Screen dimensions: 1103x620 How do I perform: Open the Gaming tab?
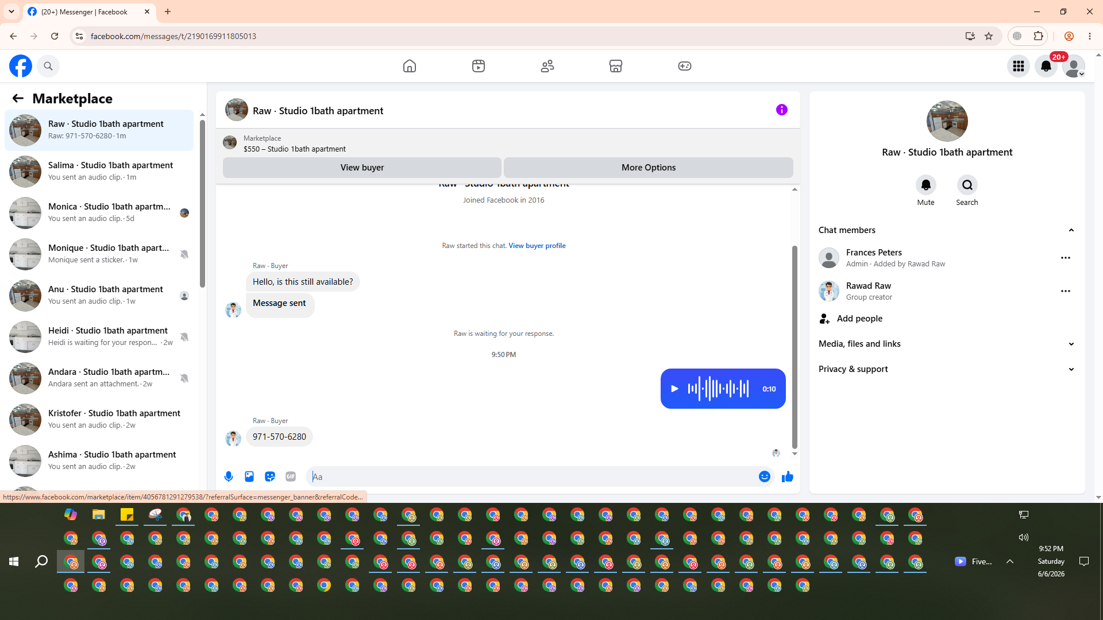[x=685, y=66]
